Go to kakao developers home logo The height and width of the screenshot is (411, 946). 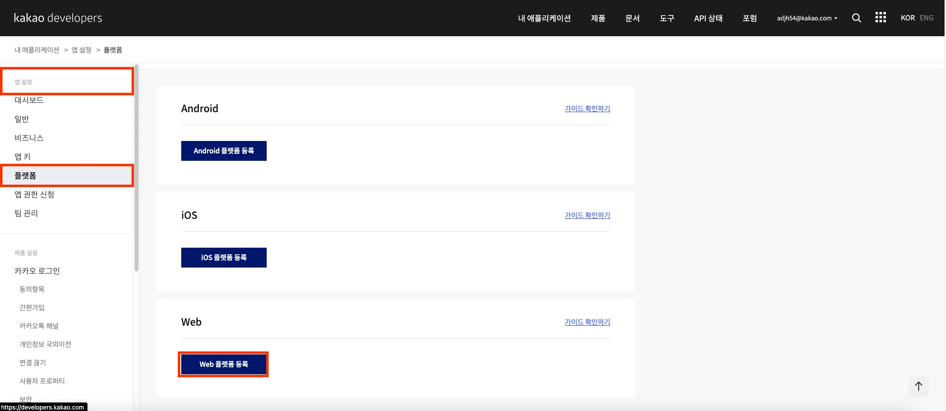58,18
